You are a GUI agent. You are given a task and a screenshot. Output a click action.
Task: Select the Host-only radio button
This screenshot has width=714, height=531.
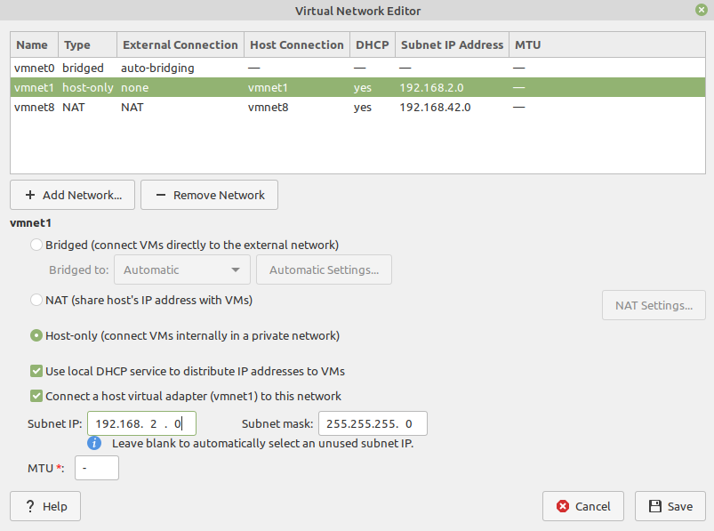[x=36, y=336]
